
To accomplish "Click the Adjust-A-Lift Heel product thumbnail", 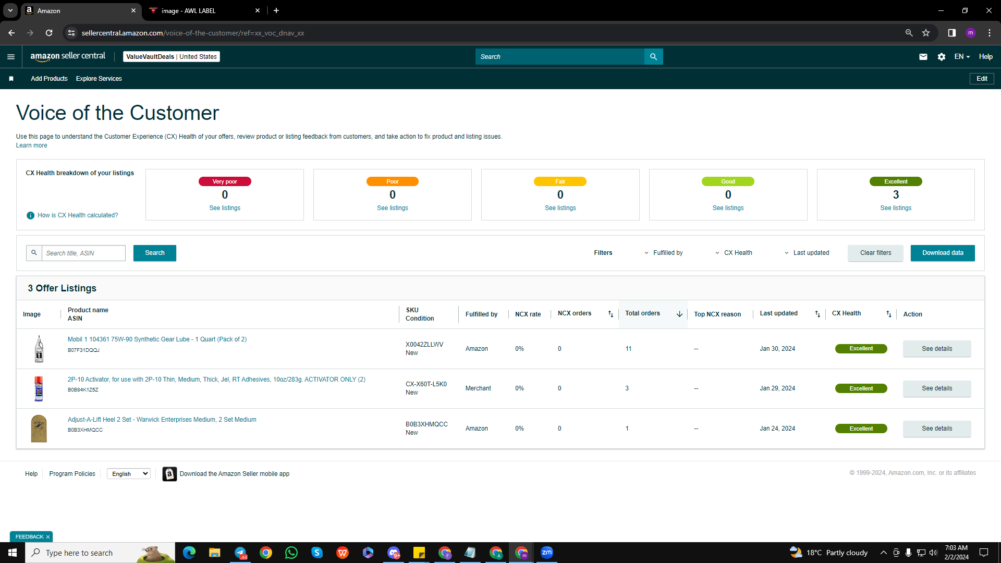I will (x=39, y=429).
